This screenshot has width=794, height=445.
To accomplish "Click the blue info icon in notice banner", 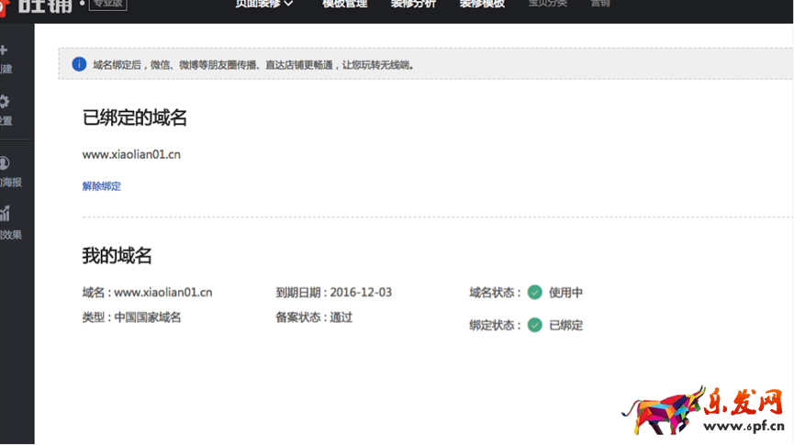I will coord(79,64).
